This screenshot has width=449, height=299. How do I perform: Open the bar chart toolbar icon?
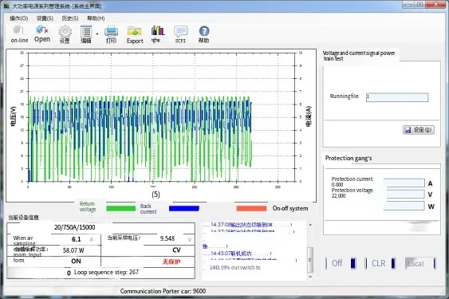click(158, 30)
